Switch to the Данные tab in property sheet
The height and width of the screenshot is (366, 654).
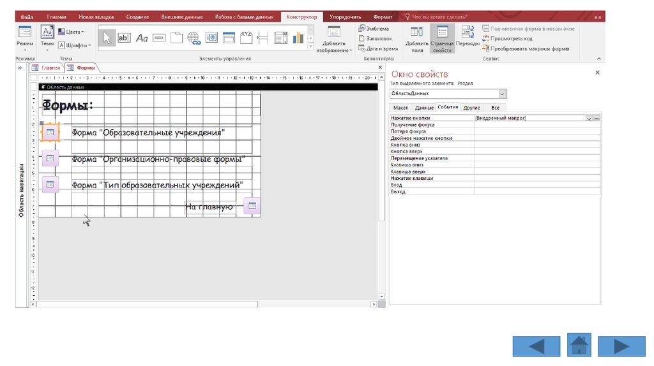pyautogui.click(x=424, y=108)
